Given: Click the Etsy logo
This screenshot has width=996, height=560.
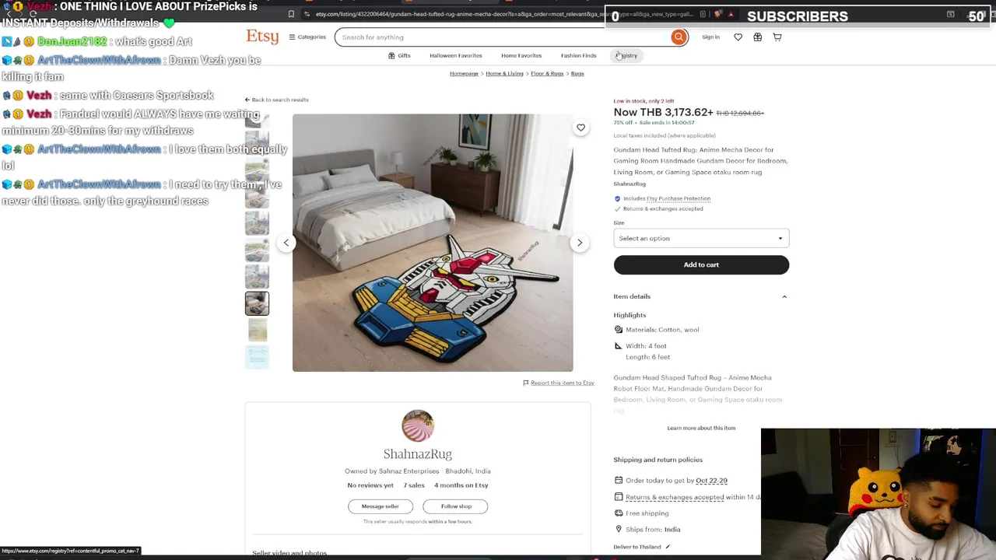Looking at the screenshot, I should [x=262, y=37].
